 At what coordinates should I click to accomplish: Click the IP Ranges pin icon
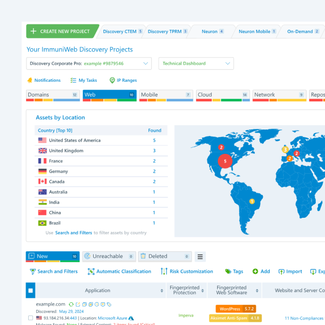point(112,80)
